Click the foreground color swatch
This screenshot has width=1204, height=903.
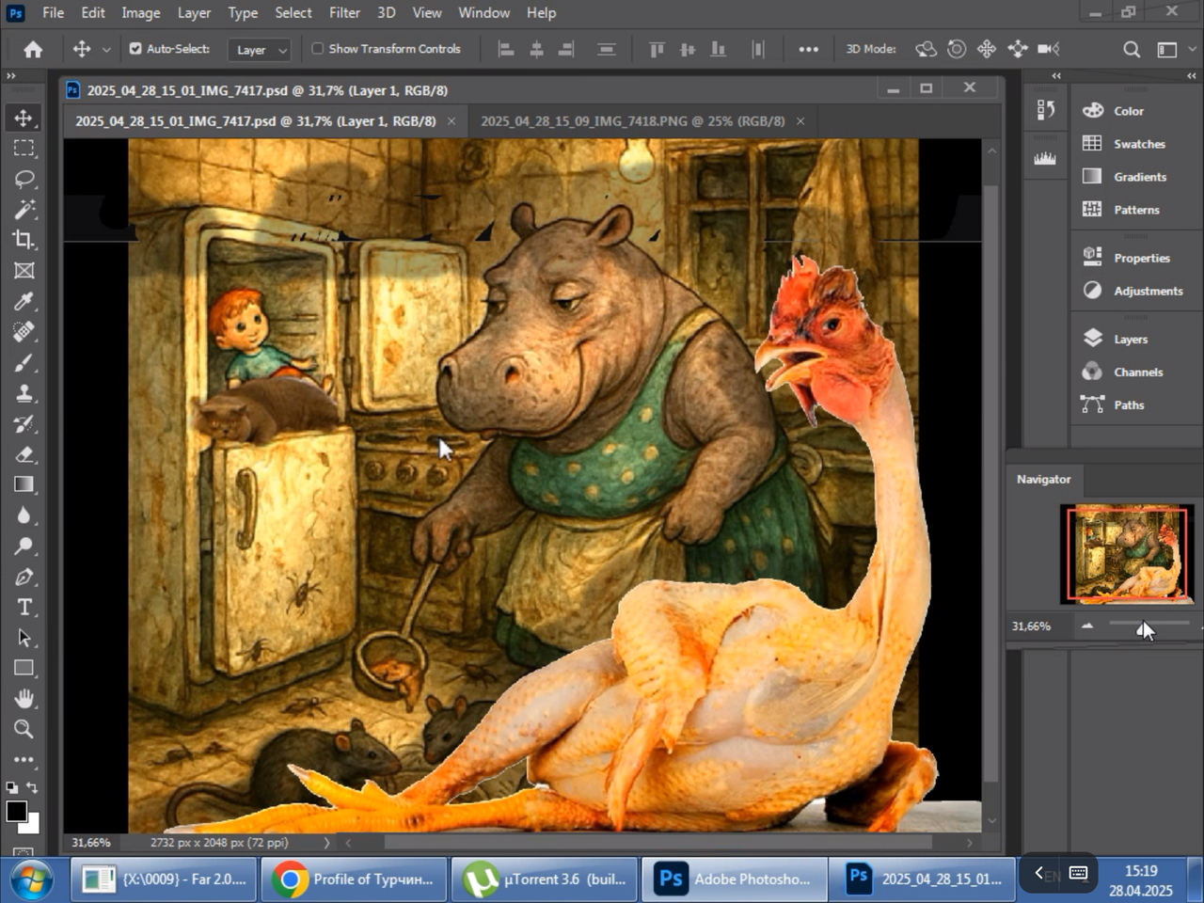coord(16,812)
